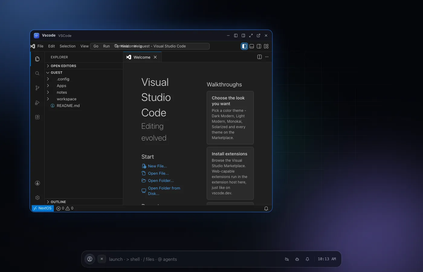The height and width of the screenshot is (272, 423).
Task: Open README.md in the explorer
Action: 84,106
